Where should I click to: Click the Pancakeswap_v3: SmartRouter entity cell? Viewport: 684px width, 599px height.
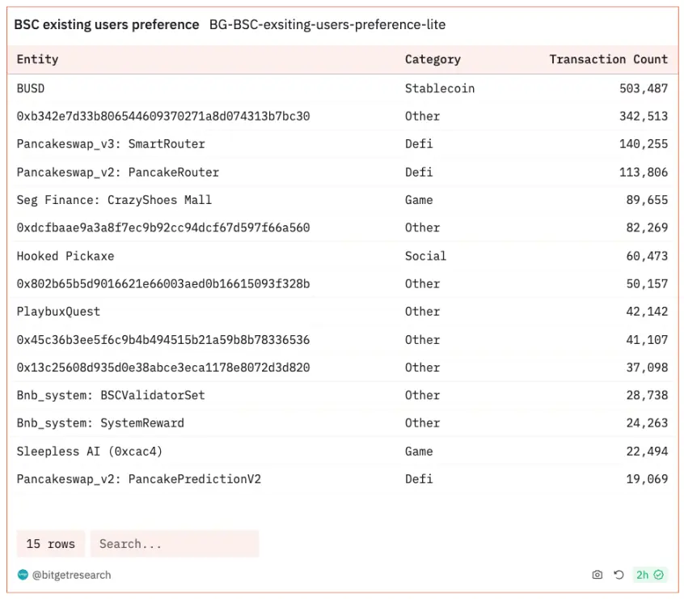point(111,144)
